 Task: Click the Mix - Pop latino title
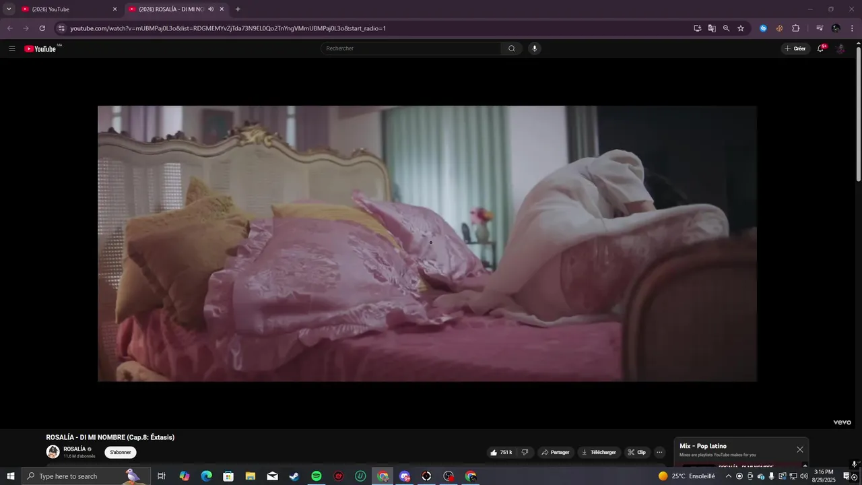[x=703, y=446]
